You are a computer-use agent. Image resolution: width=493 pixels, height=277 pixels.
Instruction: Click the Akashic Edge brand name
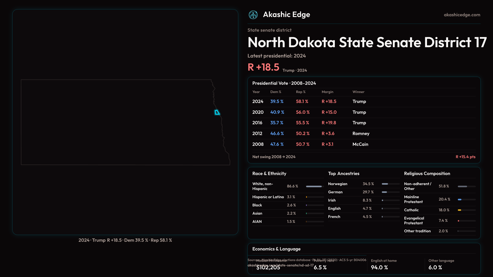pos(286,15)
